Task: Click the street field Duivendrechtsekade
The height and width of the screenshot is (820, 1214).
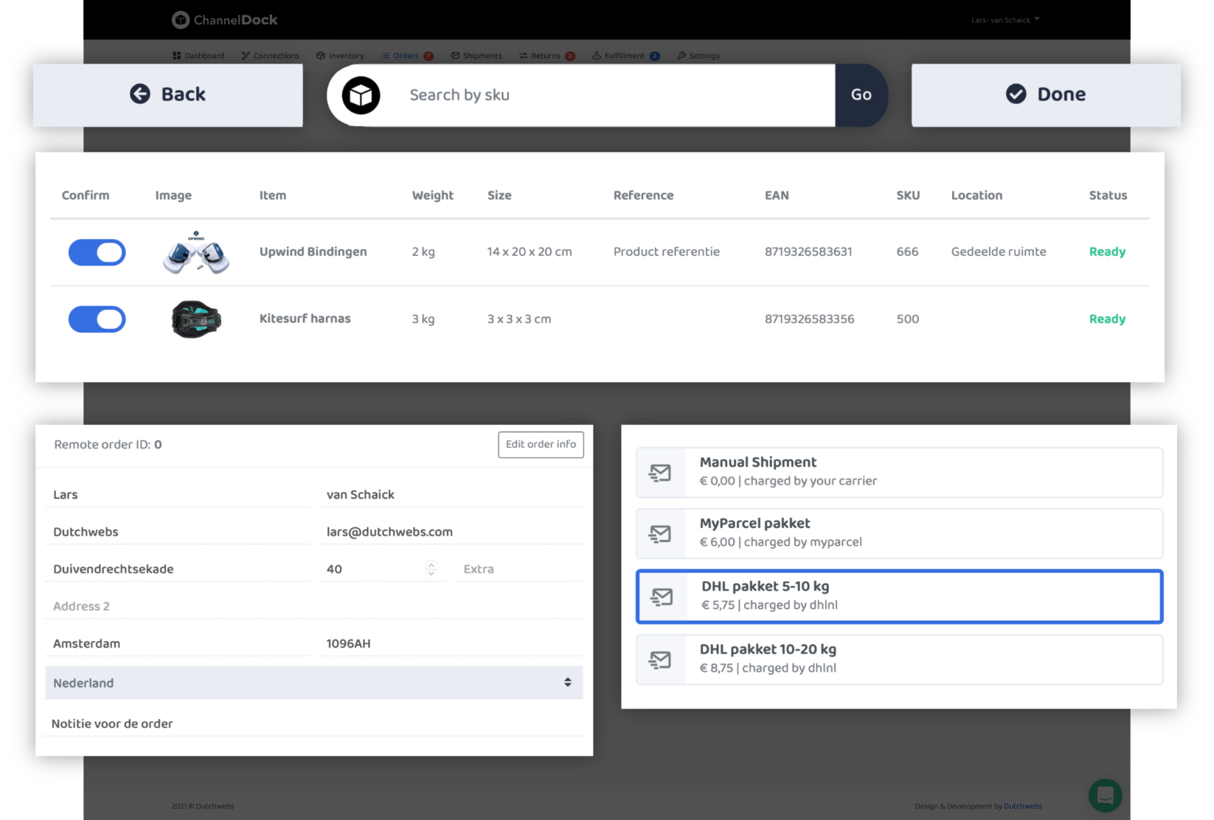Action: click(x=177, y=569)
